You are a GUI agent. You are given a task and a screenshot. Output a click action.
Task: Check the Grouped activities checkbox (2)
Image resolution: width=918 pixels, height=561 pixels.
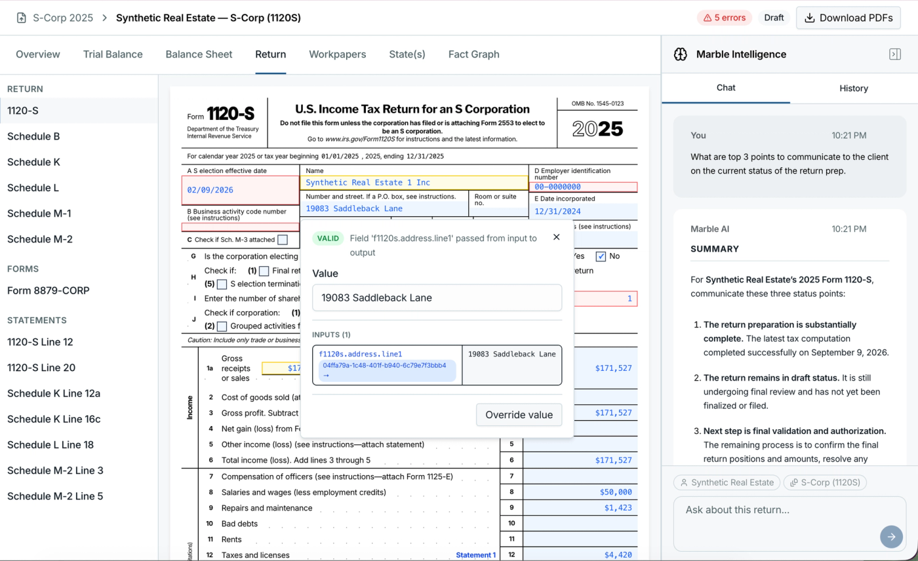click(222, 326)
